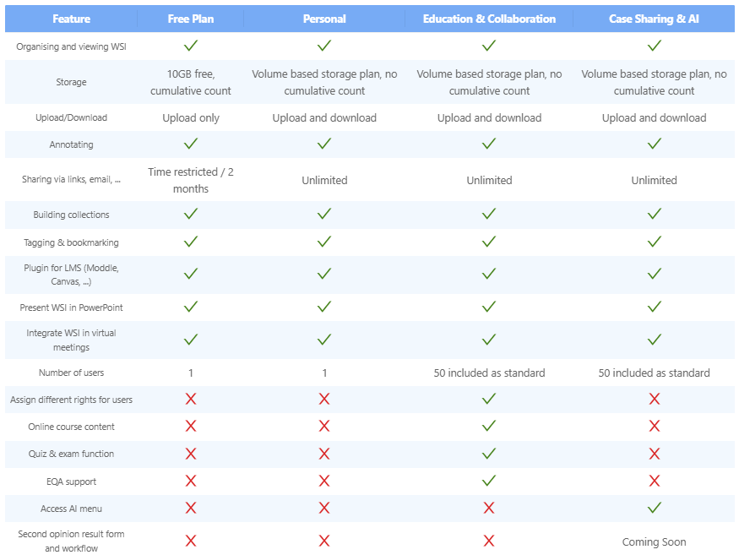739x555 pixels.
Task: Click Case Sharing cross for Assign different rights
Action: (x=654, y=400)
